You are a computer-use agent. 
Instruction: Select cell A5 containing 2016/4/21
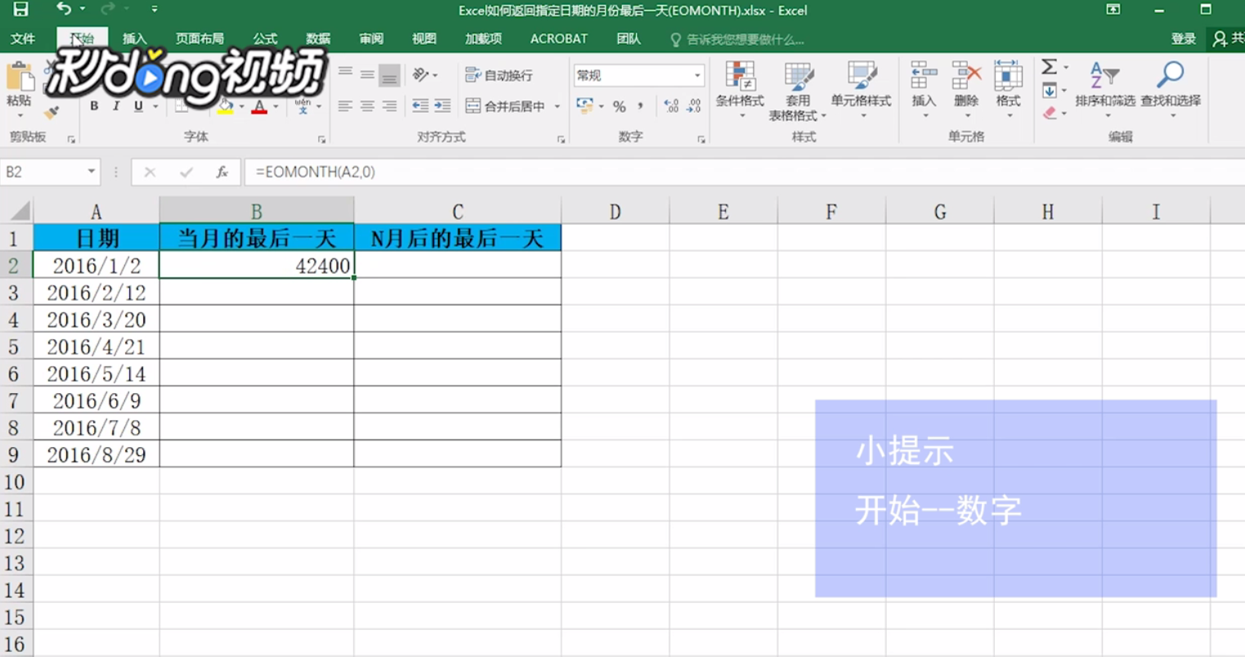pyautogui.click(x=96, y=346)
